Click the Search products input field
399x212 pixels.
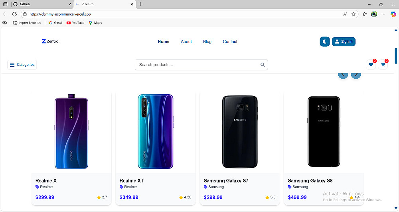[198, 65]
